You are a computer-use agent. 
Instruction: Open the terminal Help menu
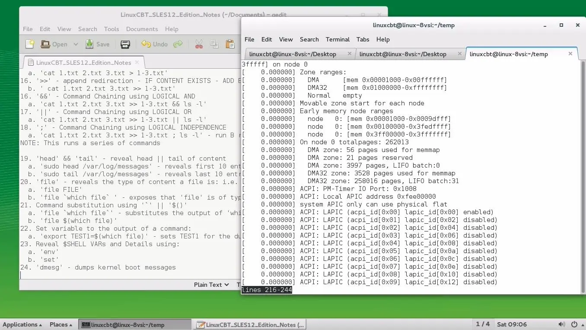tap(383, 39)
